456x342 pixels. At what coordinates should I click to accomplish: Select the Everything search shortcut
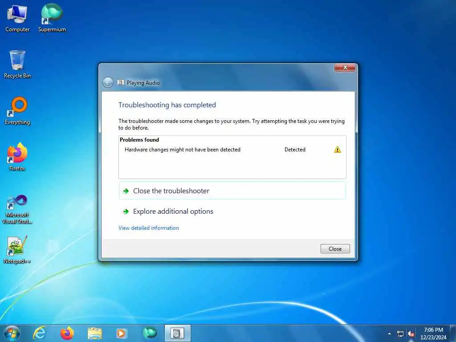pyautogui.click(x=17, y=111)
